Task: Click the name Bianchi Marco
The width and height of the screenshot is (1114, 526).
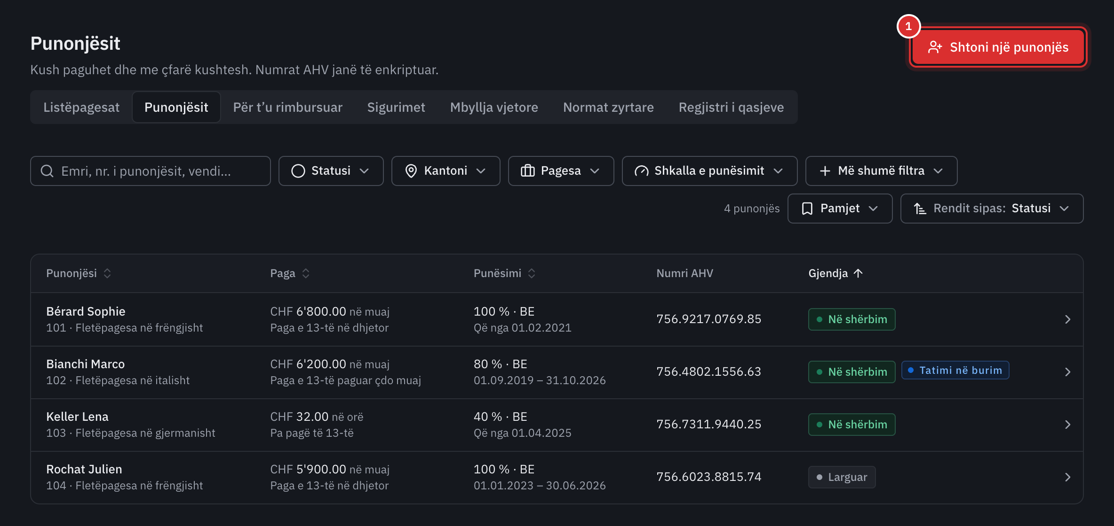Action: tap(85, 364)
